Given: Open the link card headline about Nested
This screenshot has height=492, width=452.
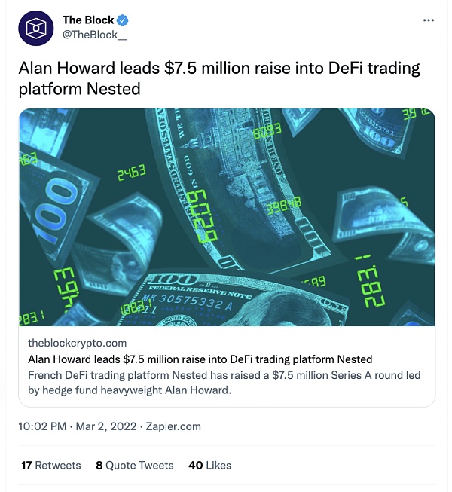Looking at the screenshot, I should [x=200, y=359].
